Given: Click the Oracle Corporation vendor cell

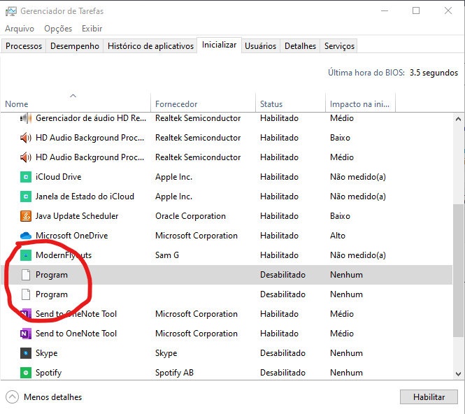Looking at the screenshot, I should 190,216.
